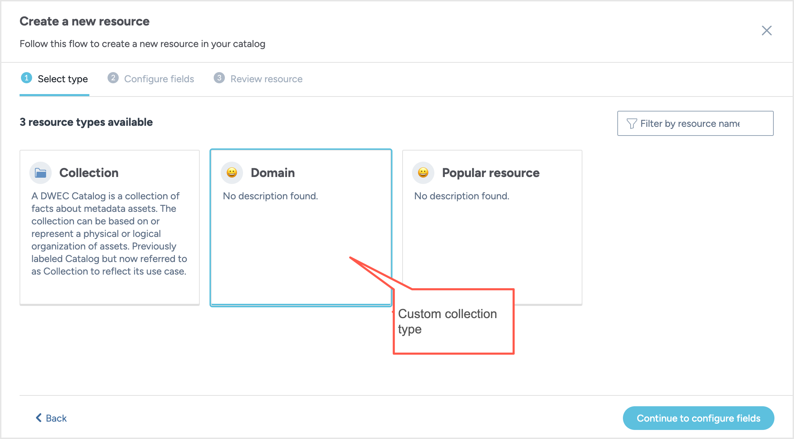Click Domain's 'No description found.' text
Viewport: 794px width, 439px height.
click(270, 196)
